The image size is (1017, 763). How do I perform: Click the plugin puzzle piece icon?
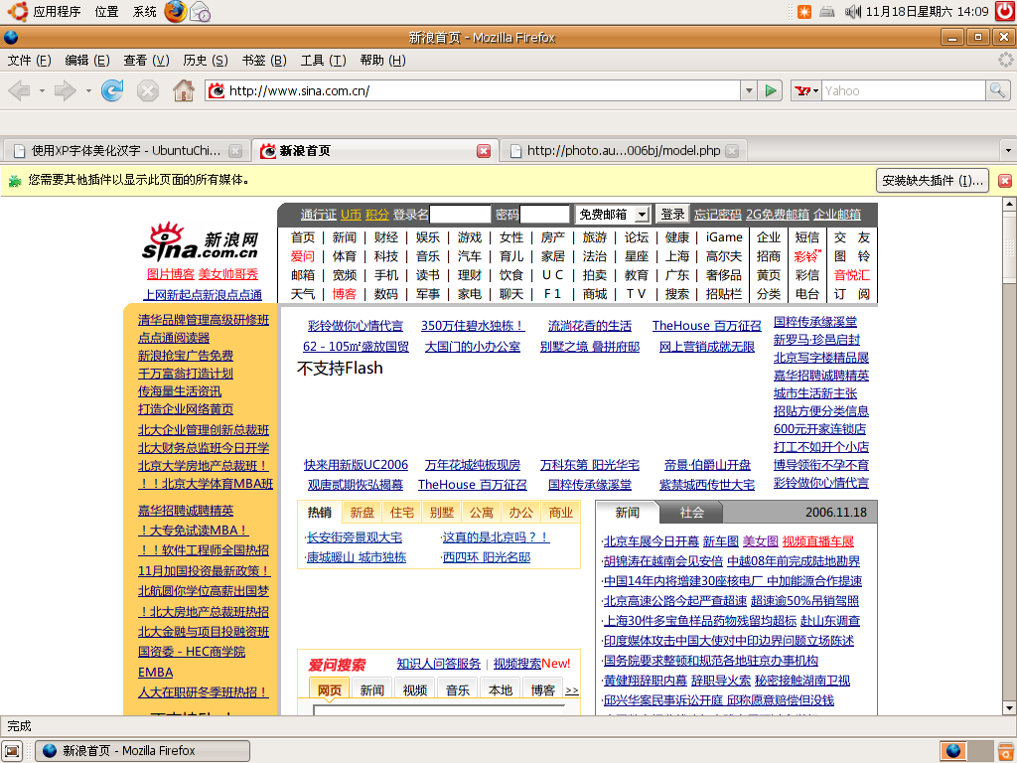(14, 181)
